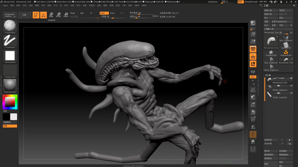Open the Alpha menu
Screen dimensions: 298x167
pyautogui.click(x=5, y=5)
